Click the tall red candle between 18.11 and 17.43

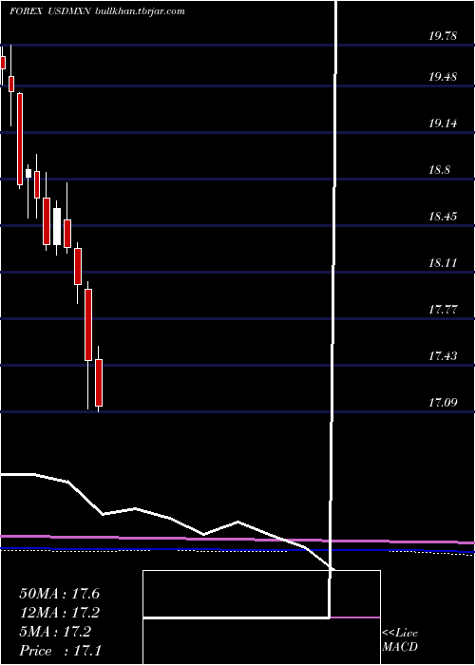88,325
